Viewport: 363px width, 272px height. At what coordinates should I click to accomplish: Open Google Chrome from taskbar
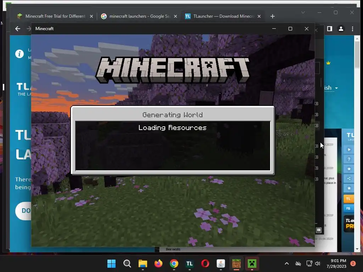click(174, 263)
